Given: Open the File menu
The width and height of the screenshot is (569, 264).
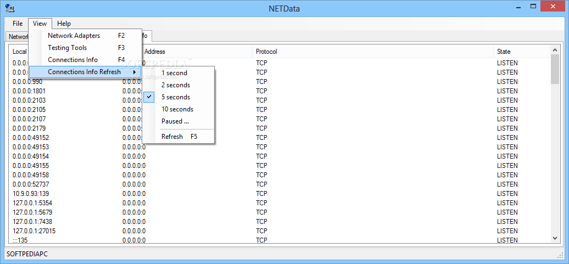Looking at the screenshot, I should (18, 24).
